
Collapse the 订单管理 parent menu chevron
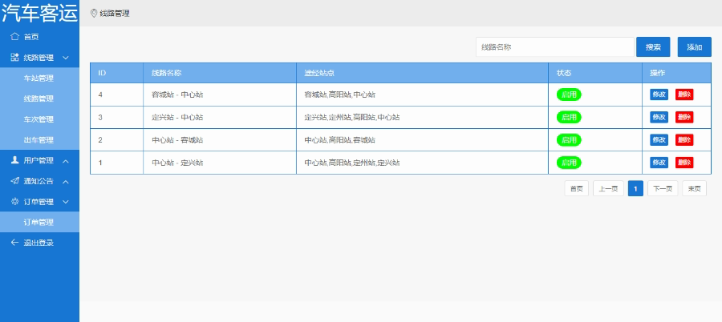[66, 202]
